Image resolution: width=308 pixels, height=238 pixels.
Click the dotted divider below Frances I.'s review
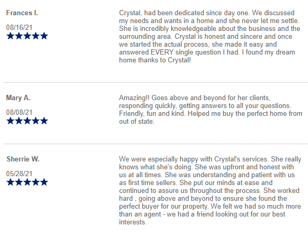(x=155, y=83)
